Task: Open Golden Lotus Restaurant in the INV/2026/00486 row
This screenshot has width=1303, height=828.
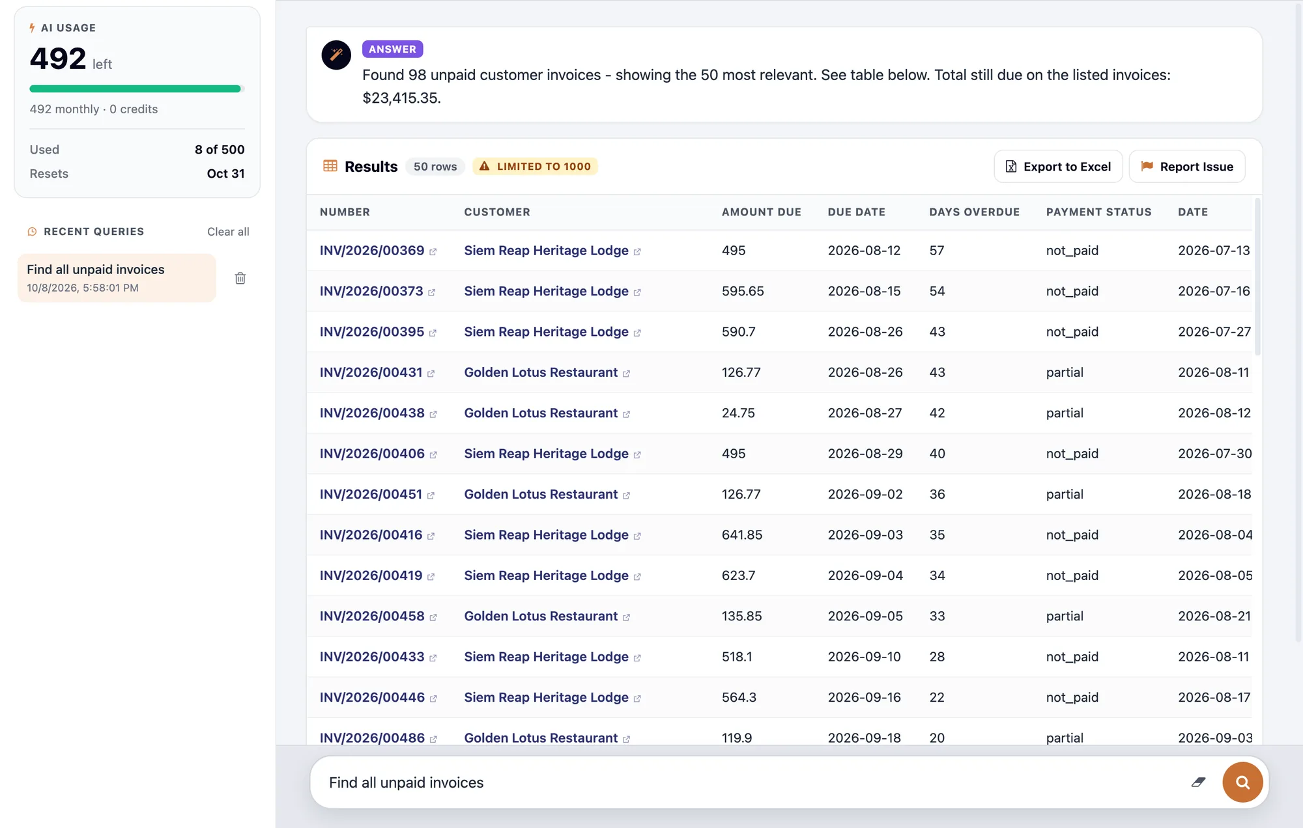Action: (541, 738)
